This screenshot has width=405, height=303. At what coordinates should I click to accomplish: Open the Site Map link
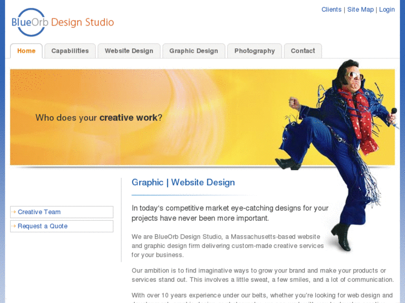click(x=360, y=9)
